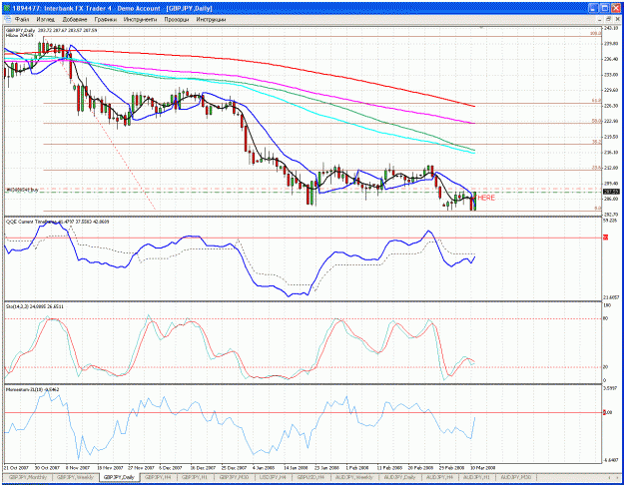The height and width of the screenshot is (485, 624).
Task: Open the Инструкции menu
Action: (x=211, y=19)
